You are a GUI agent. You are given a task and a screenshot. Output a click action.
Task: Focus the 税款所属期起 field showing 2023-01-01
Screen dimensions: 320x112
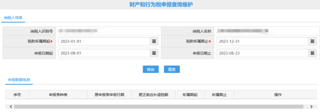point(104,41)
